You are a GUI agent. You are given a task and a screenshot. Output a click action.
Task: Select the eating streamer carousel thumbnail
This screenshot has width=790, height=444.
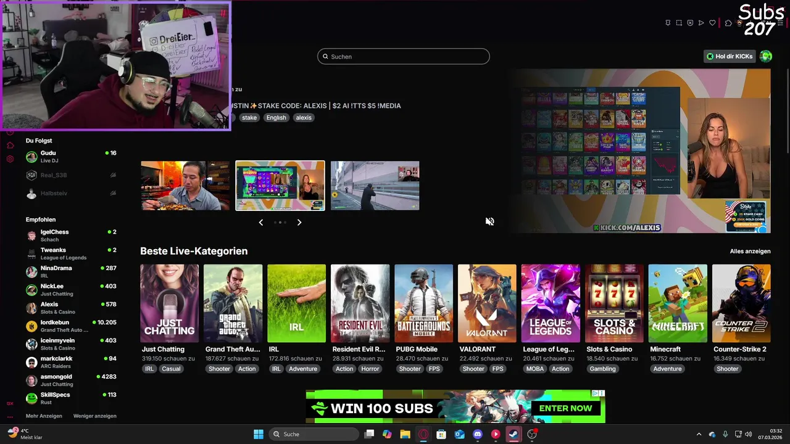tap(185, 186)
